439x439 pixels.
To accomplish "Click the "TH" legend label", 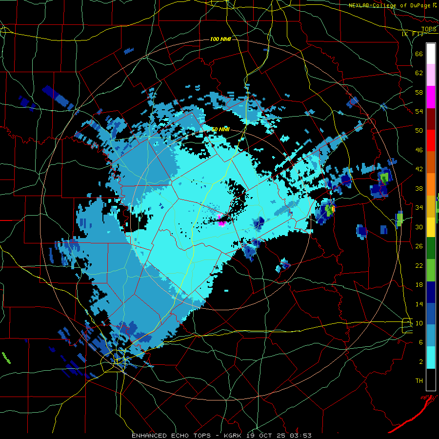I will click(x=419, y=381).
